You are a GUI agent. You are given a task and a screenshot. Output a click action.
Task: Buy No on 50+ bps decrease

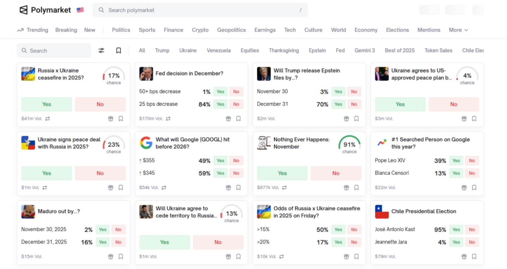[x=236, y=91]
